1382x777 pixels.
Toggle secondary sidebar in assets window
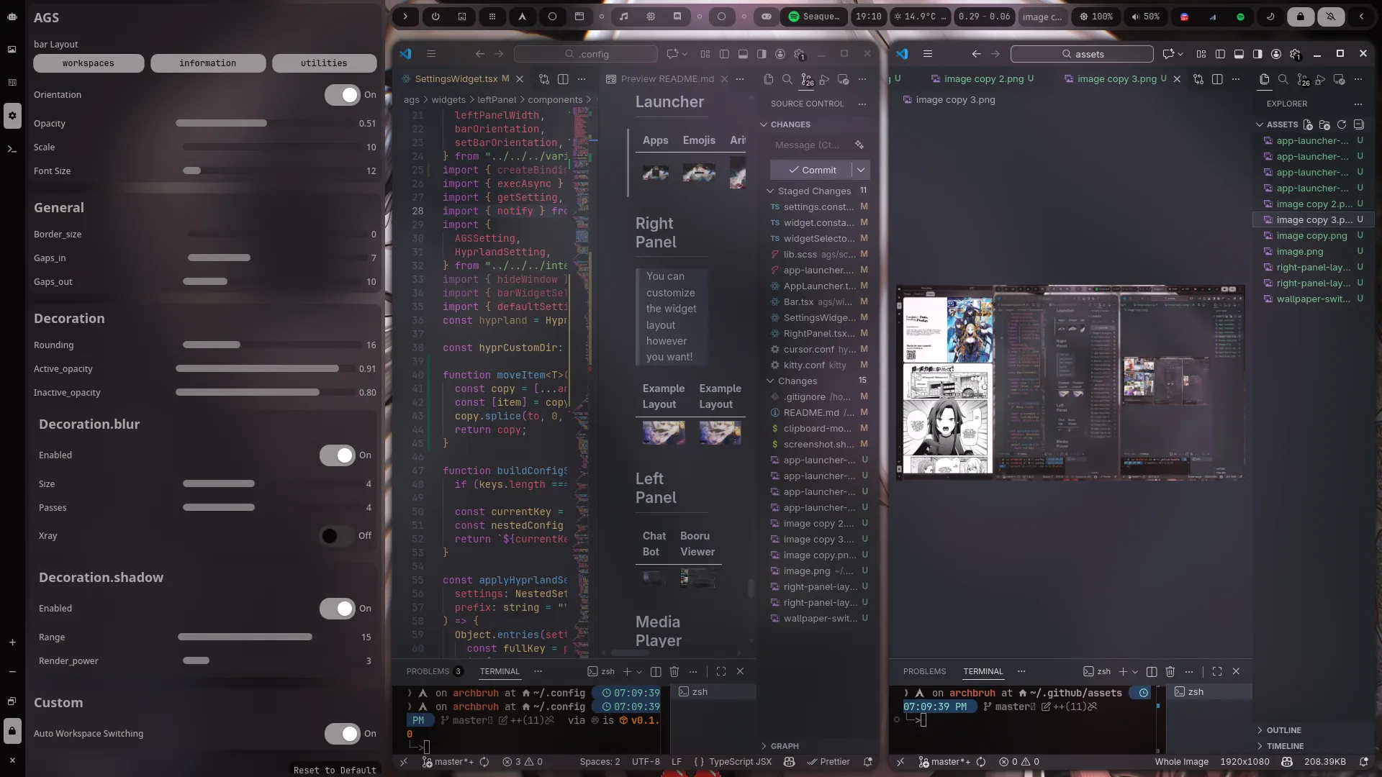pos(1257,54)
